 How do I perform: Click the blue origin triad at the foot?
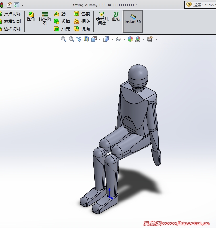110,194
